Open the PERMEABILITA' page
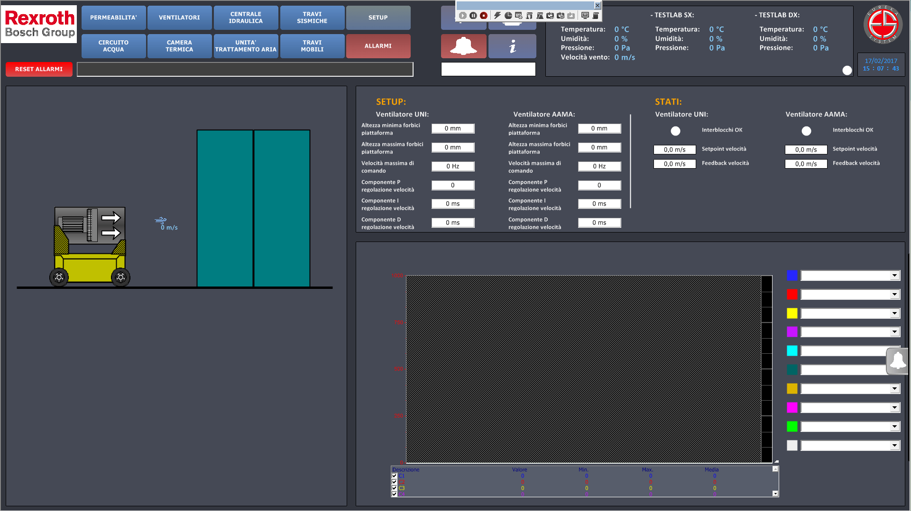Image resolution: width=911 pixels, height=511 pixels. [113, 18]
